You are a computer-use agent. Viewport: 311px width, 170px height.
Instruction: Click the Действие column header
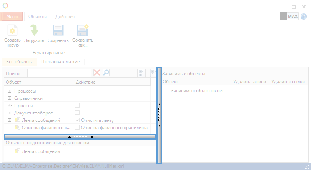112,82
